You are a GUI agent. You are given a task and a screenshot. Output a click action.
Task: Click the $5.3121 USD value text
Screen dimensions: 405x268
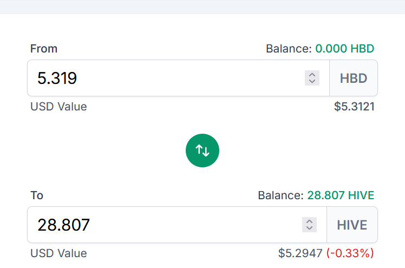[354, 106]
